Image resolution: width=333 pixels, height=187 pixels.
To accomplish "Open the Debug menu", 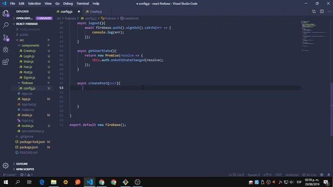I will coord(68,4).
